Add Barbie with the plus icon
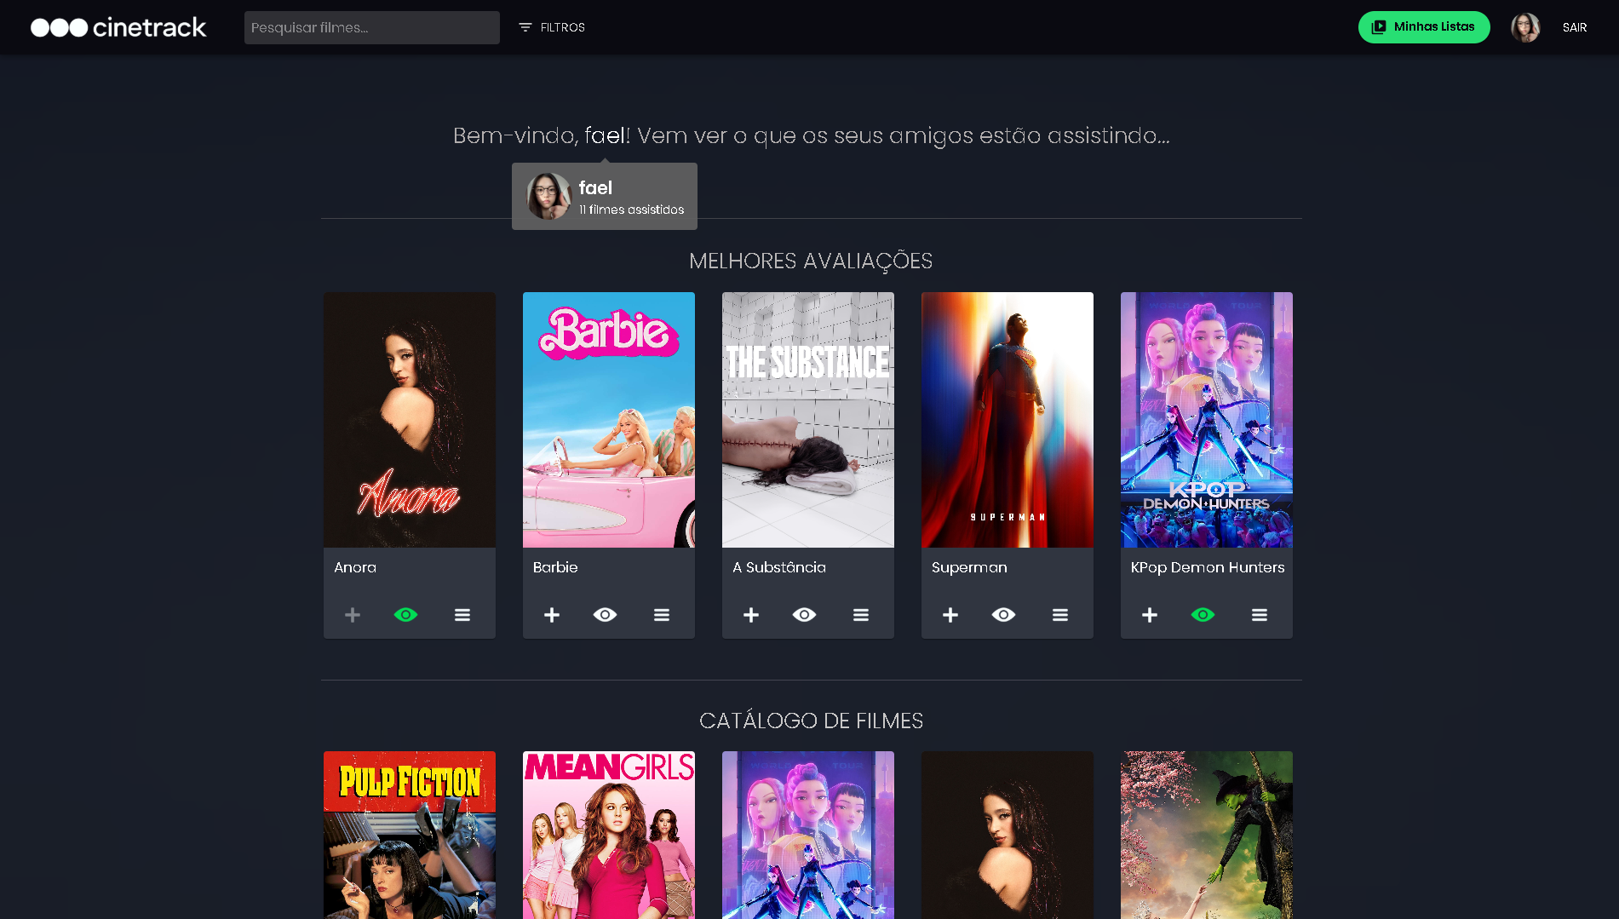Image resolution: width=1619 pixels, height=919 pixels. click(x=552, y=615)
